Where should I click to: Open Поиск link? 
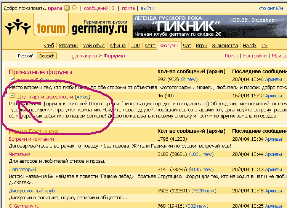(231, 56)
